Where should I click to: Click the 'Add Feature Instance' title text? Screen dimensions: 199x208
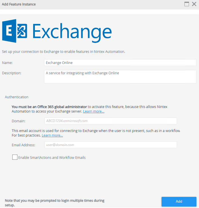click(x=19, y=4)
